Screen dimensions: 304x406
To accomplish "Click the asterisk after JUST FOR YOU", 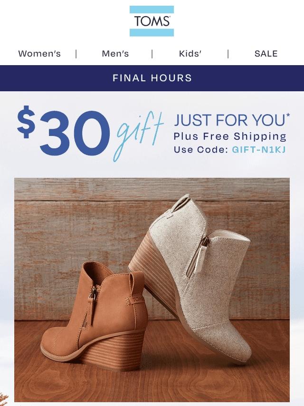I will [x=288, y=116].
